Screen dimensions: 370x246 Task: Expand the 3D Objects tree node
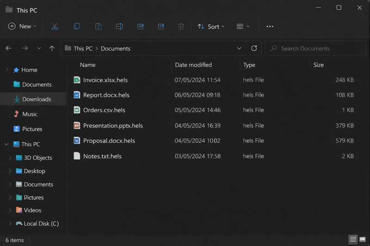(x=10, y=158)
